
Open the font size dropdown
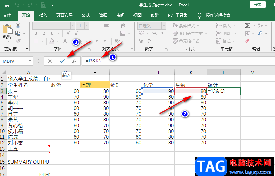86,26
